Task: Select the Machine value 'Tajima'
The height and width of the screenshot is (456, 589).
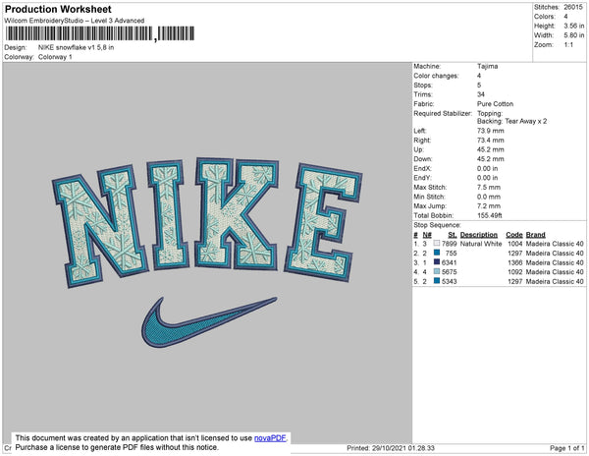Action: [x=487, y=66]
